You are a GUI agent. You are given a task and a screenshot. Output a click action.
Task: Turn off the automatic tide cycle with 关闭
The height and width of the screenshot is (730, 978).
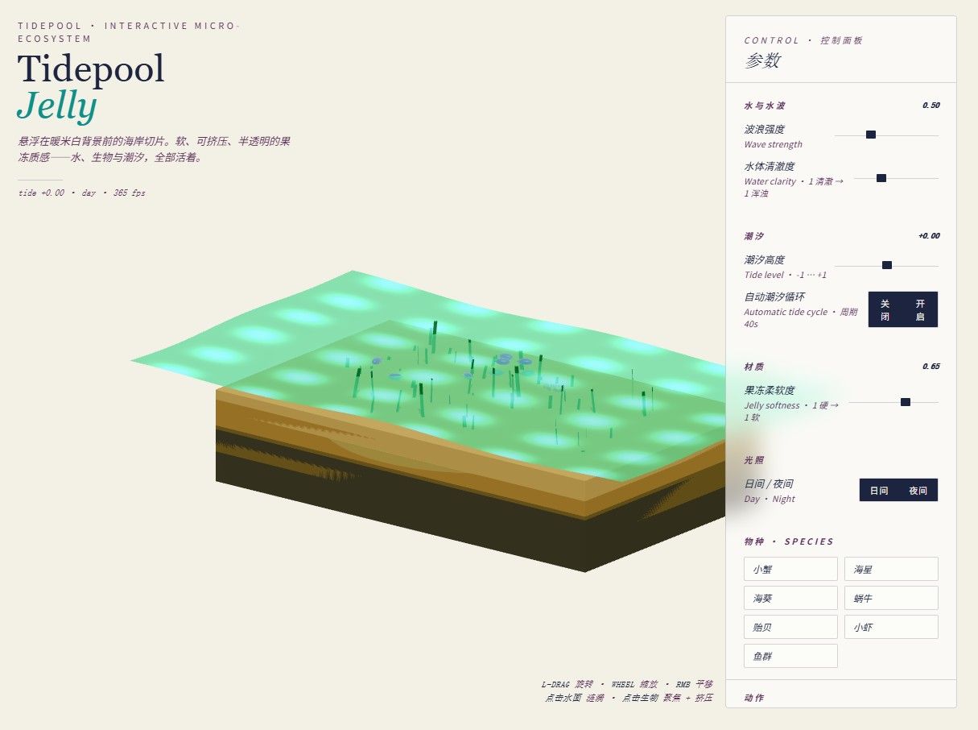tap(885, 309)
